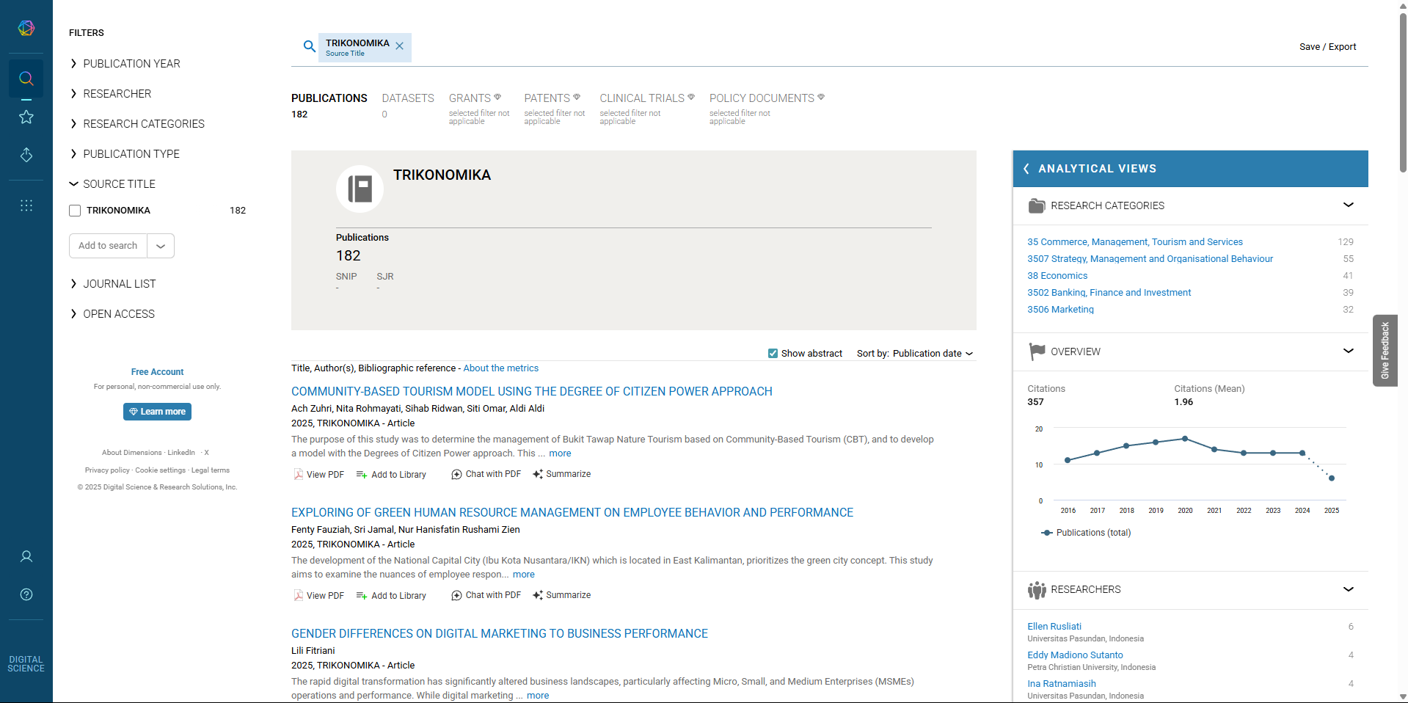Click the Learn more button
This screenshot has height=703, width=1408.
point(157,412)
